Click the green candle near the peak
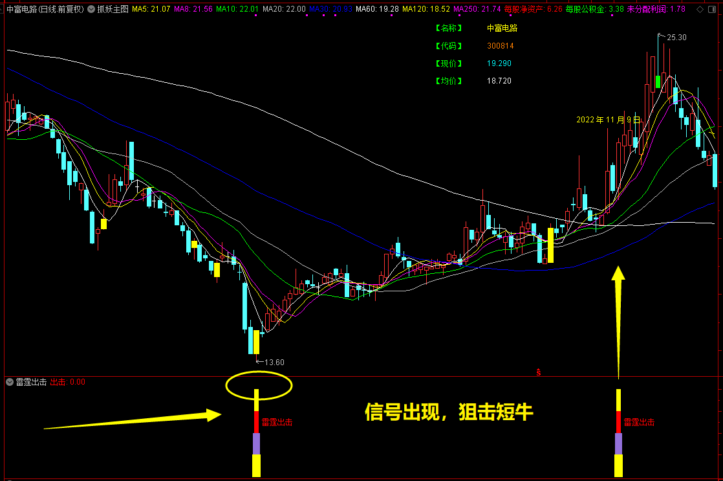 [658, 82]
